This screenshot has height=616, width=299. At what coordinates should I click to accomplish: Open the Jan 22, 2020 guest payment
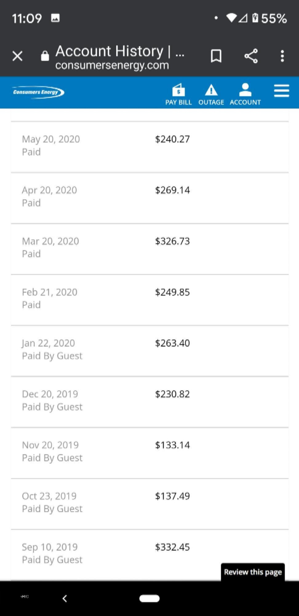[x=150, y=351]
